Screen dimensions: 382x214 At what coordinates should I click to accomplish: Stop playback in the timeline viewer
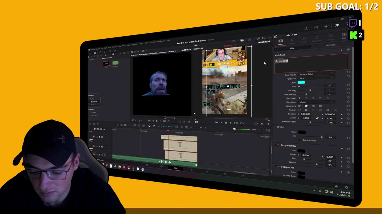[226, 123]
